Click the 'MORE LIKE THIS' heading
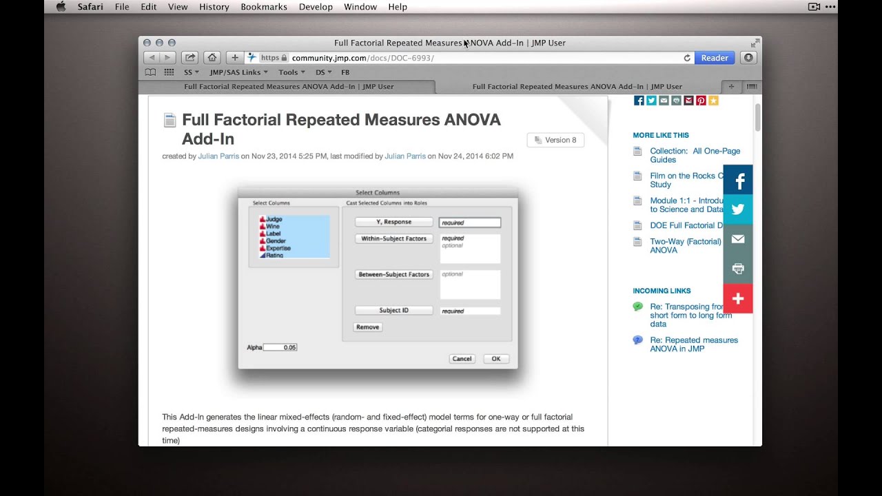Image resolution: width=882 pixels, height=496 pixels. tap(661, 135)
